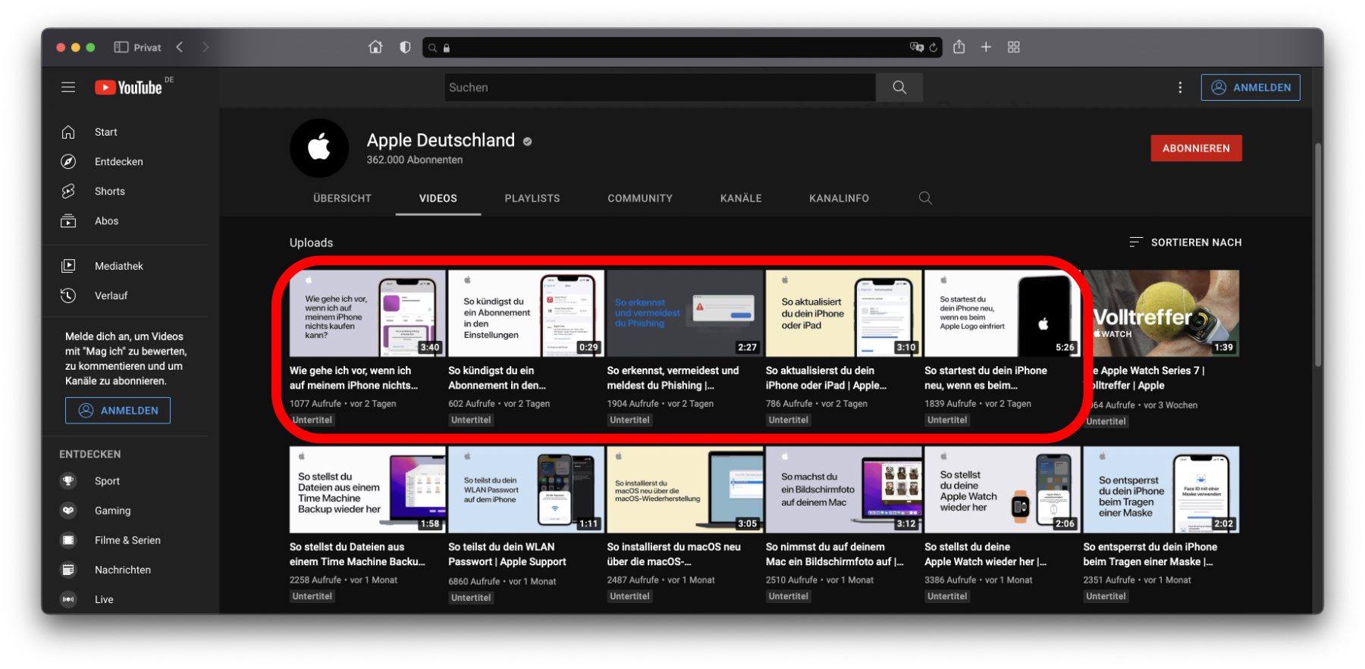Viewport: 1365px width, 669px height.
Task: Open 'So teilst du dein WLAN Passwort' title
Action: pos(507,555)
